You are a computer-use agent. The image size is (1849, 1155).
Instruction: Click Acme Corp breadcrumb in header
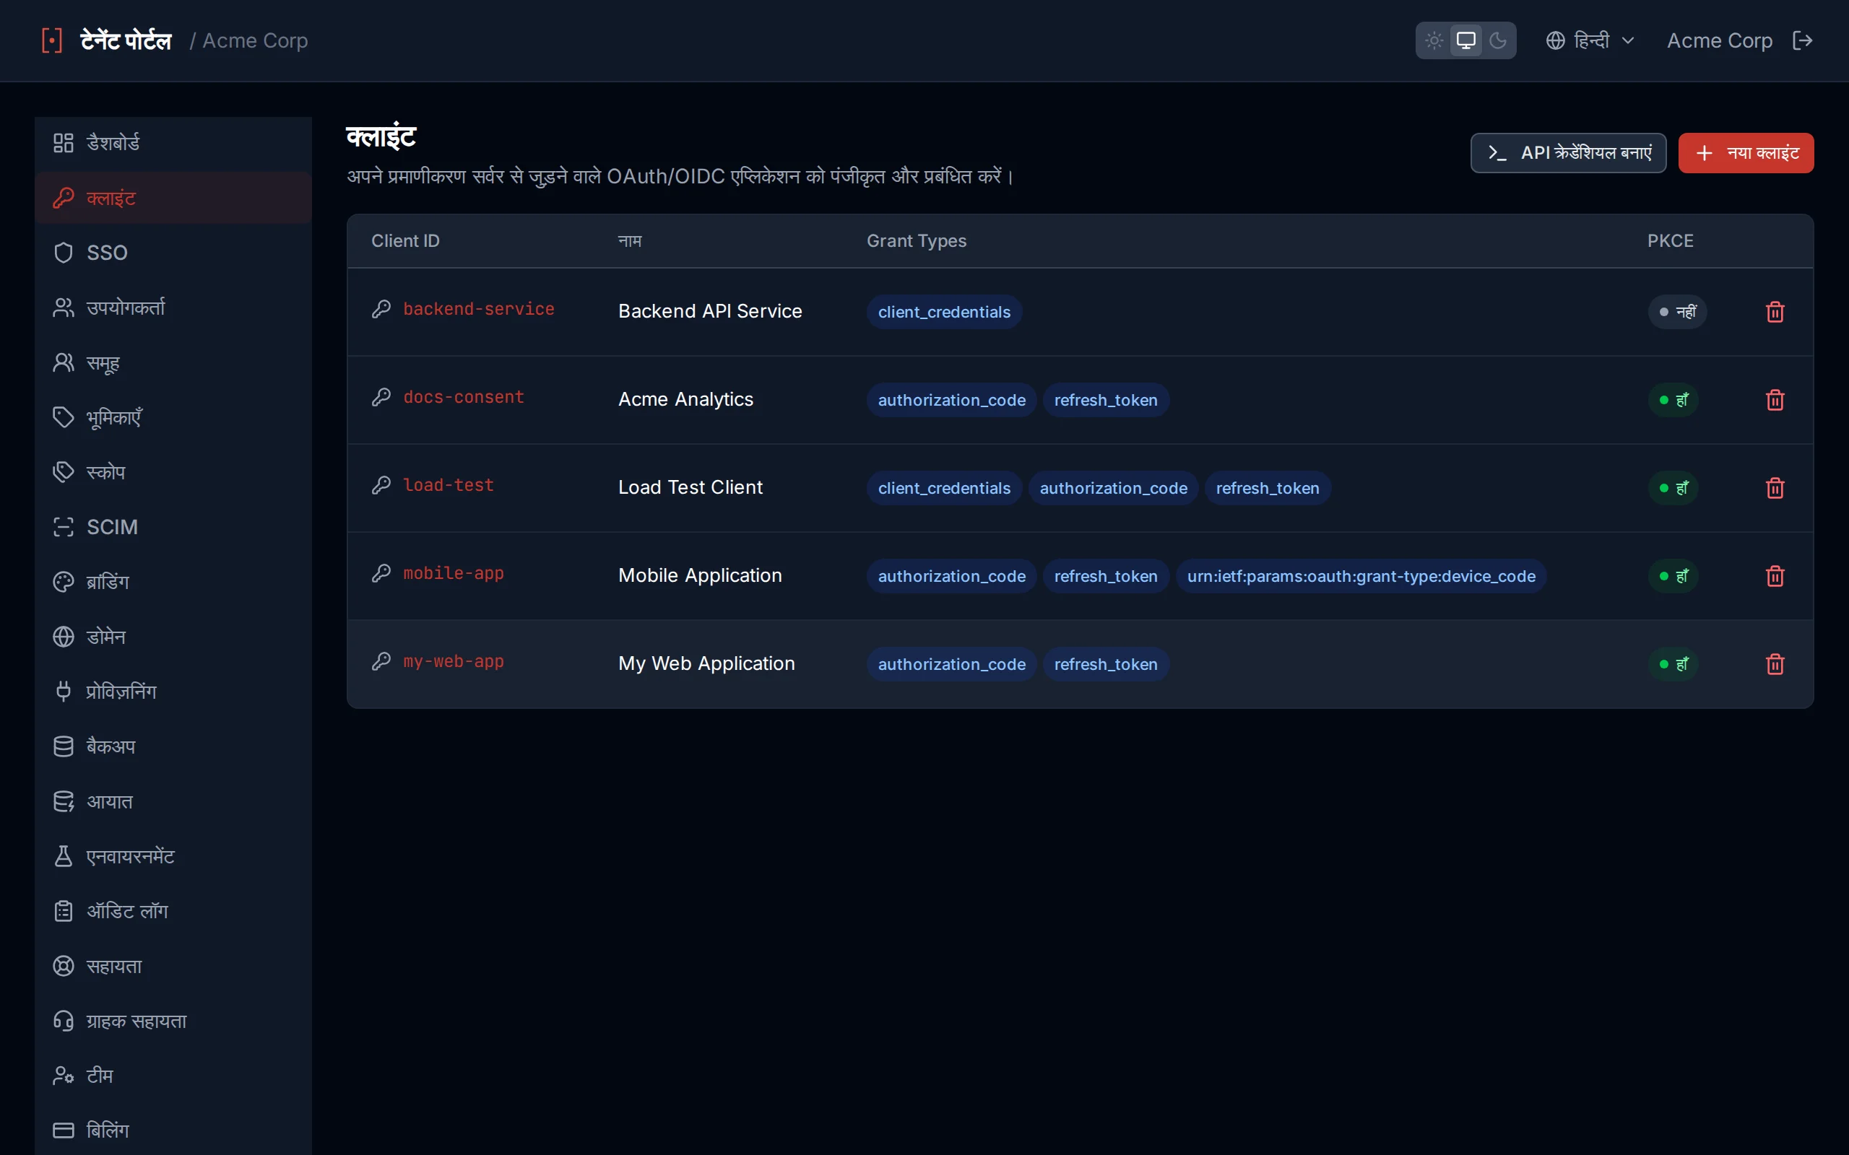255,40
